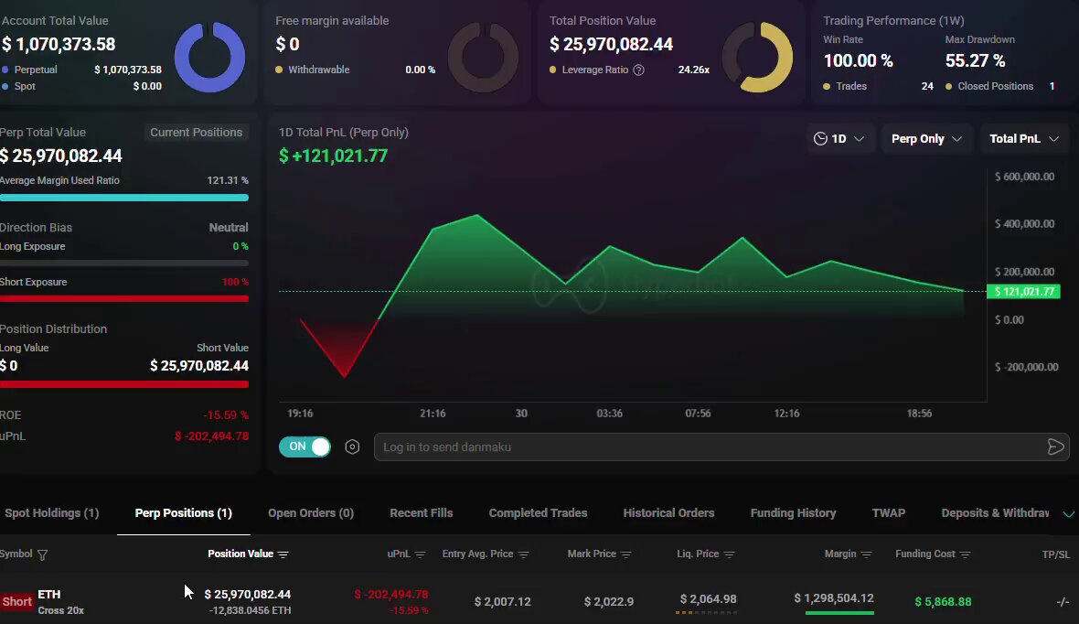Expand more tabs chevron at tab bar end
The image size is (1079, 624).
[x=1069, y=514]
